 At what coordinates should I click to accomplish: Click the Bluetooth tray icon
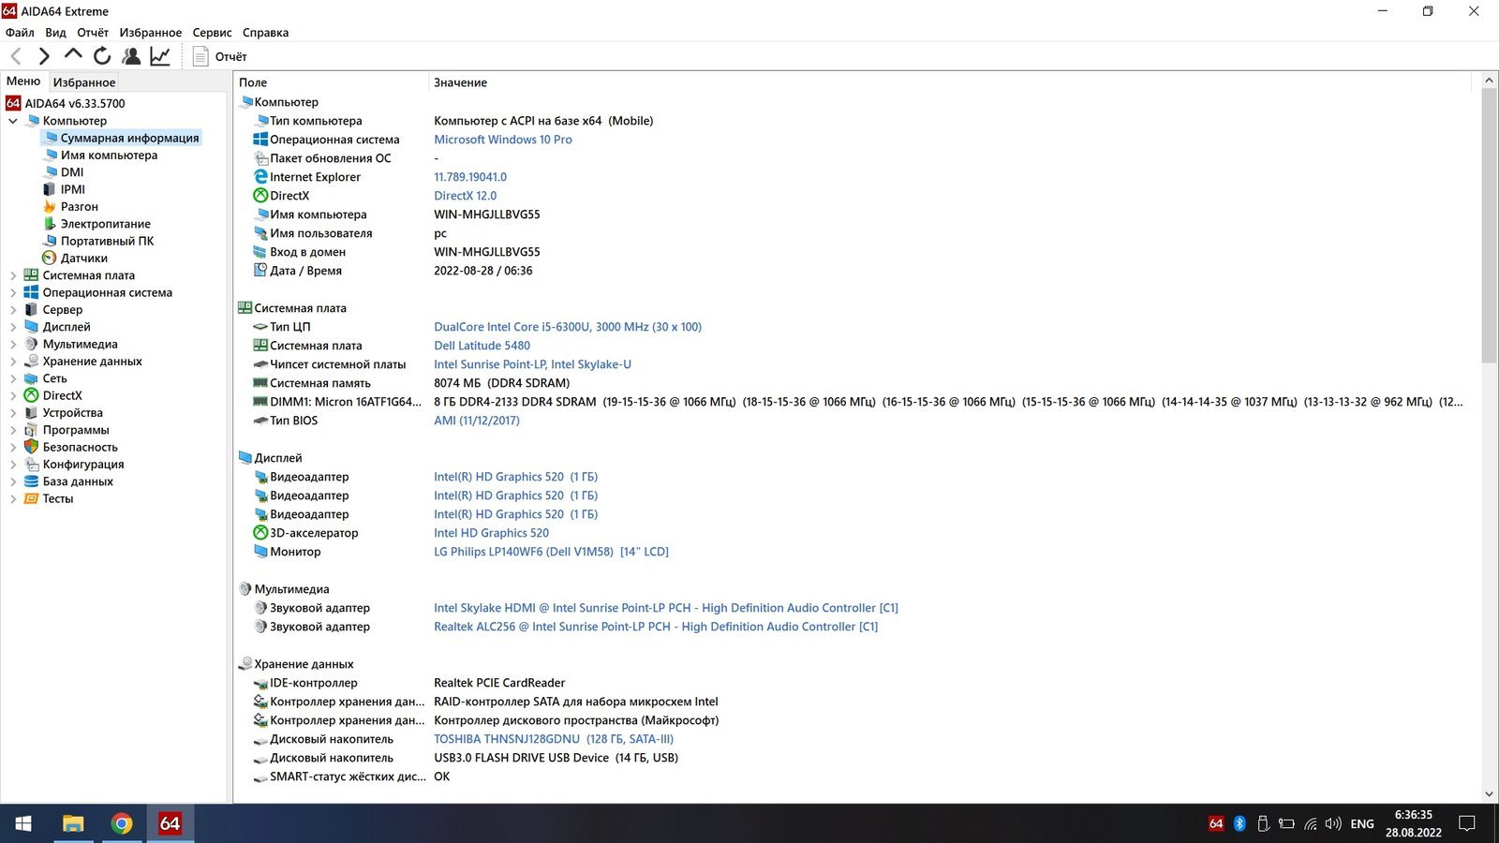1239,823
